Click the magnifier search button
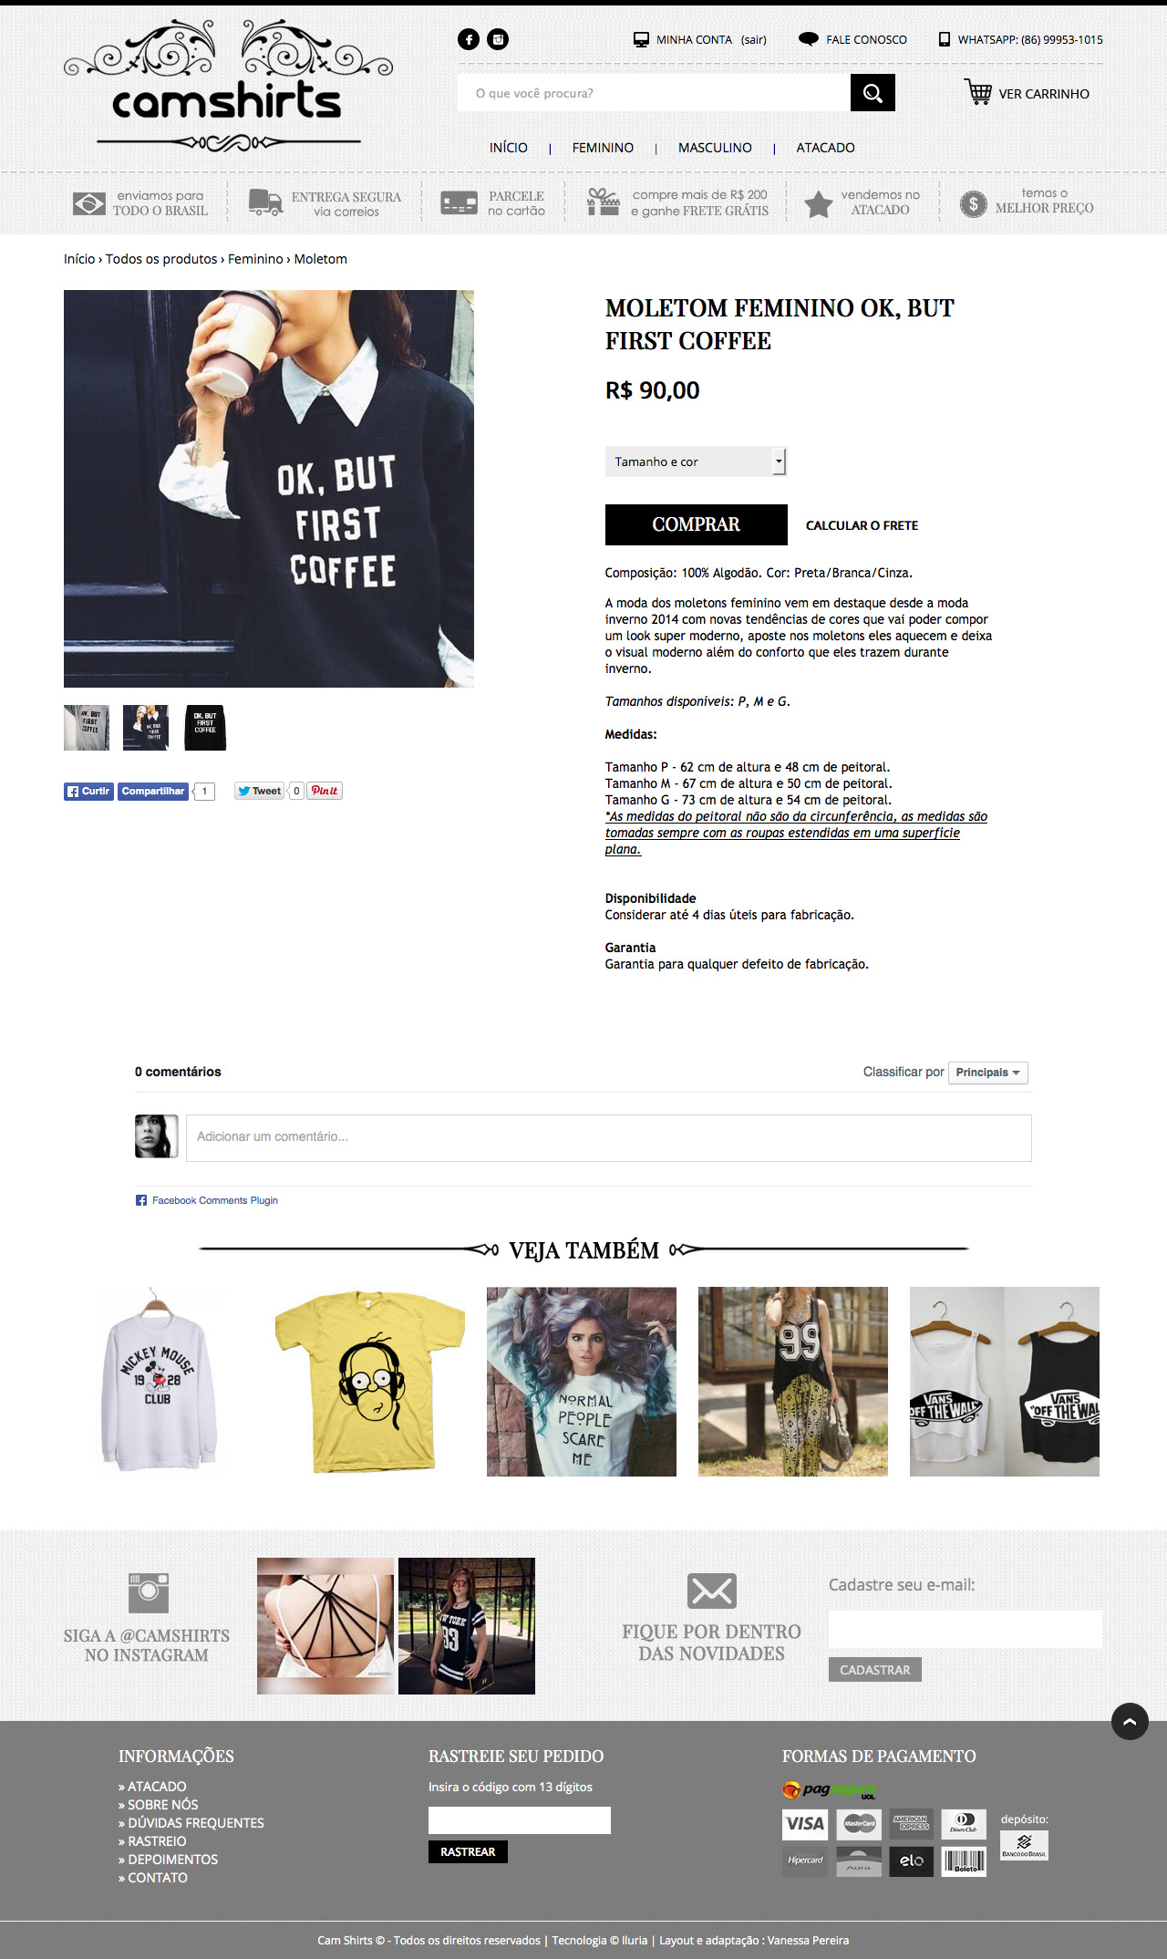 click(x=873, y=93)
